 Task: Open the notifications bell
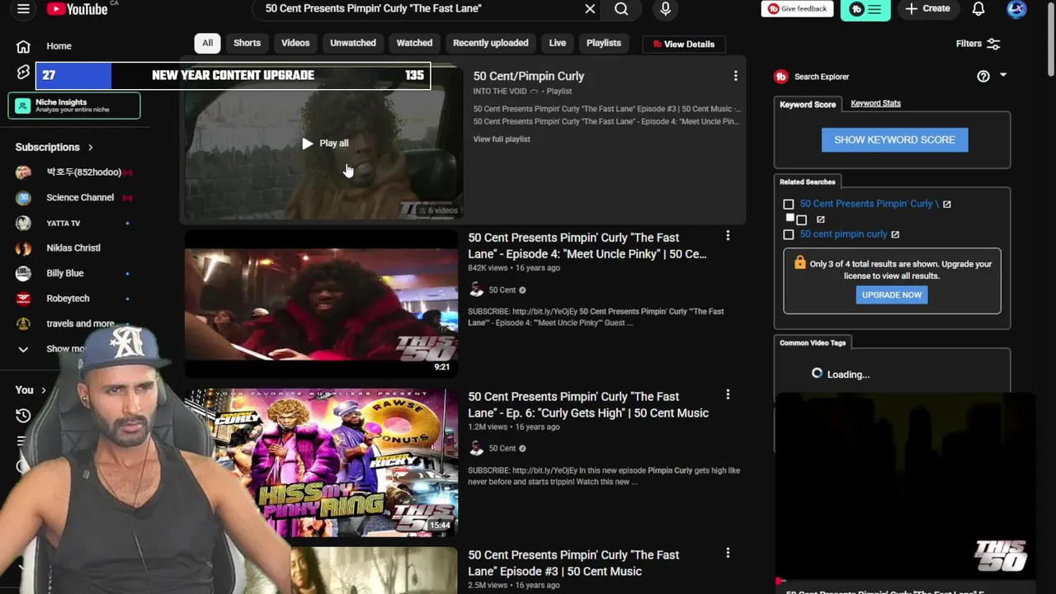[x=978, y=9]
